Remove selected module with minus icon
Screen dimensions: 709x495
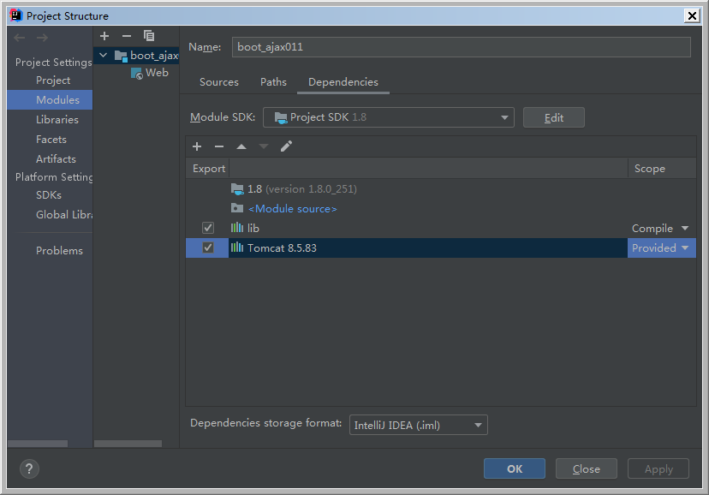(127, 36)
